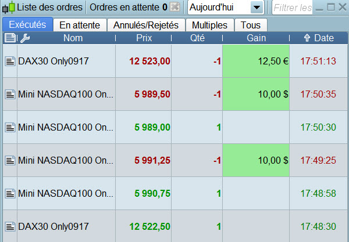This screenshot has height=242, width=349.
Task: Select the price 5 990,75 cell
Action: (x=144, y=193)
